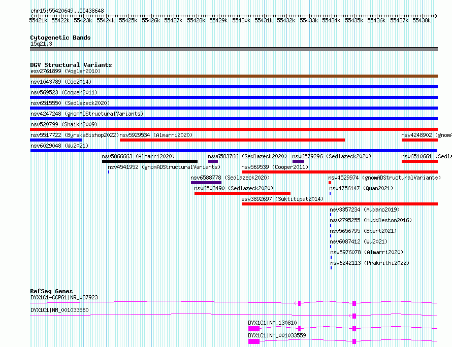Image resolution: width=452 pixels, height=347 pixels.
Task: Select nsv6579296 (Sedlazeck2020) label
Action: tap(332, 156)
